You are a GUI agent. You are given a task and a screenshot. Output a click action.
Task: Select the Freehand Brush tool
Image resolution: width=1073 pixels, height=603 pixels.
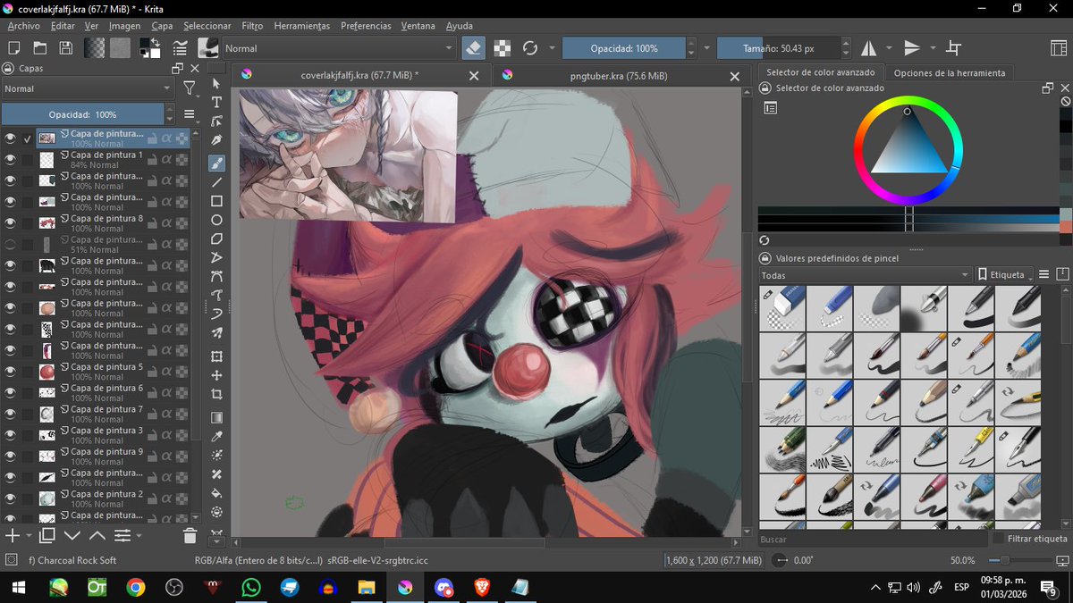tap(216, 163)
